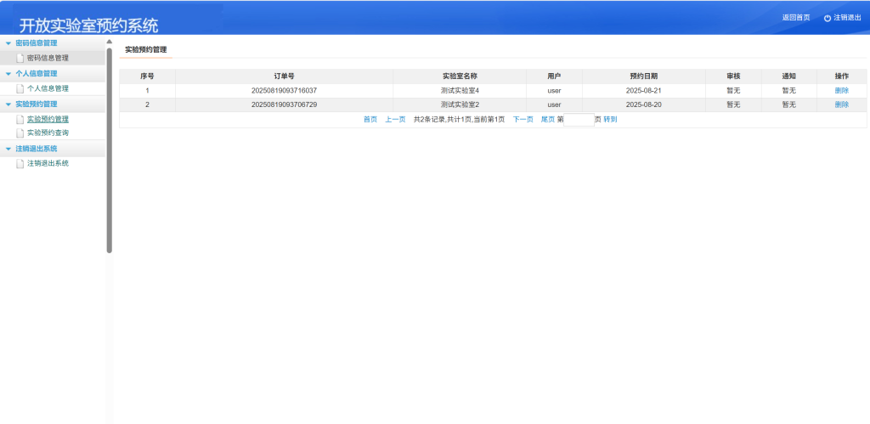Click 注销退出 text in header
The width and height of the screenshot is (870, 424).
point(847,18)
